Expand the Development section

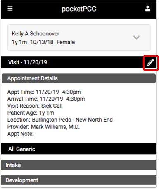pyautogui.click(x=78, y=180)
